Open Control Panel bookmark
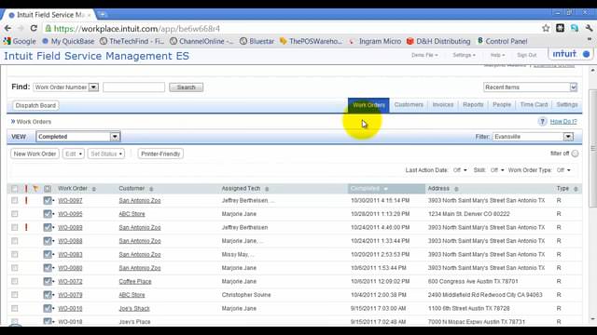This screenshot has height=335, width=597. 502,41
